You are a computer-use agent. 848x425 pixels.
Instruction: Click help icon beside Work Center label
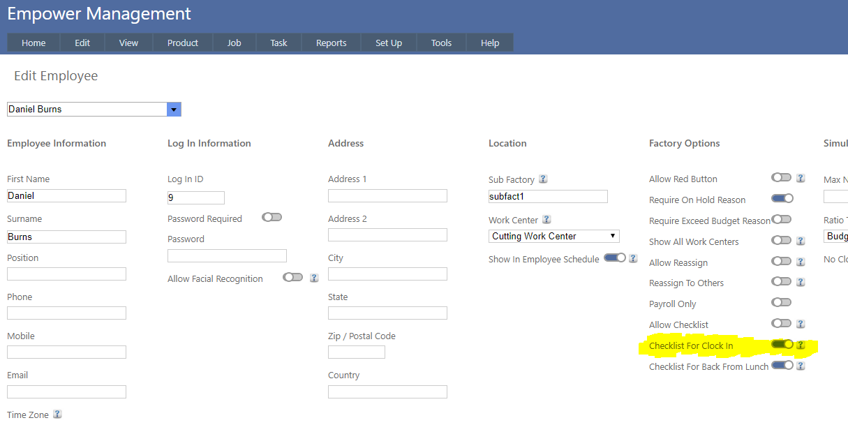coord(546,219)
